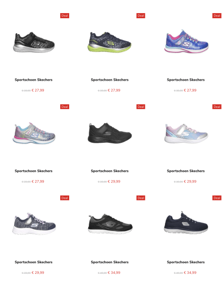222x286 pixels.
Task: Open Sportschoen Skechers title under all-black sneaker
Action: point(110,171)
